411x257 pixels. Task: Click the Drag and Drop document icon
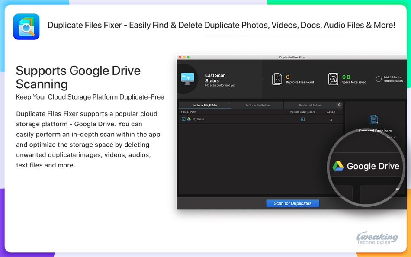[374, 119]
